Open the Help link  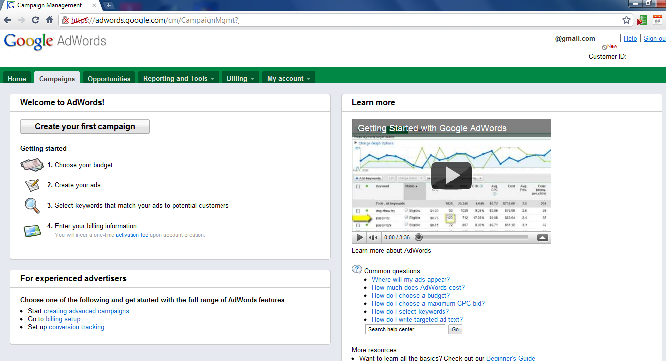630,39
